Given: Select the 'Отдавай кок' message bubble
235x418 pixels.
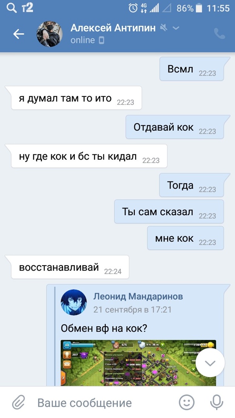Looking at the screenshot, I should 175,127.
